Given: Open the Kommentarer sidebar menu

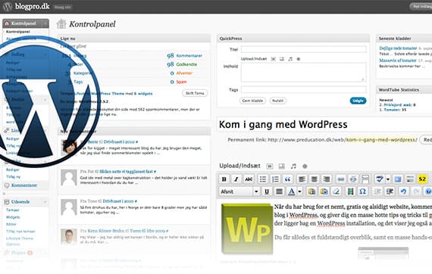Looking at the screenshot, I should pyautogui.click(x=24, y=185).
